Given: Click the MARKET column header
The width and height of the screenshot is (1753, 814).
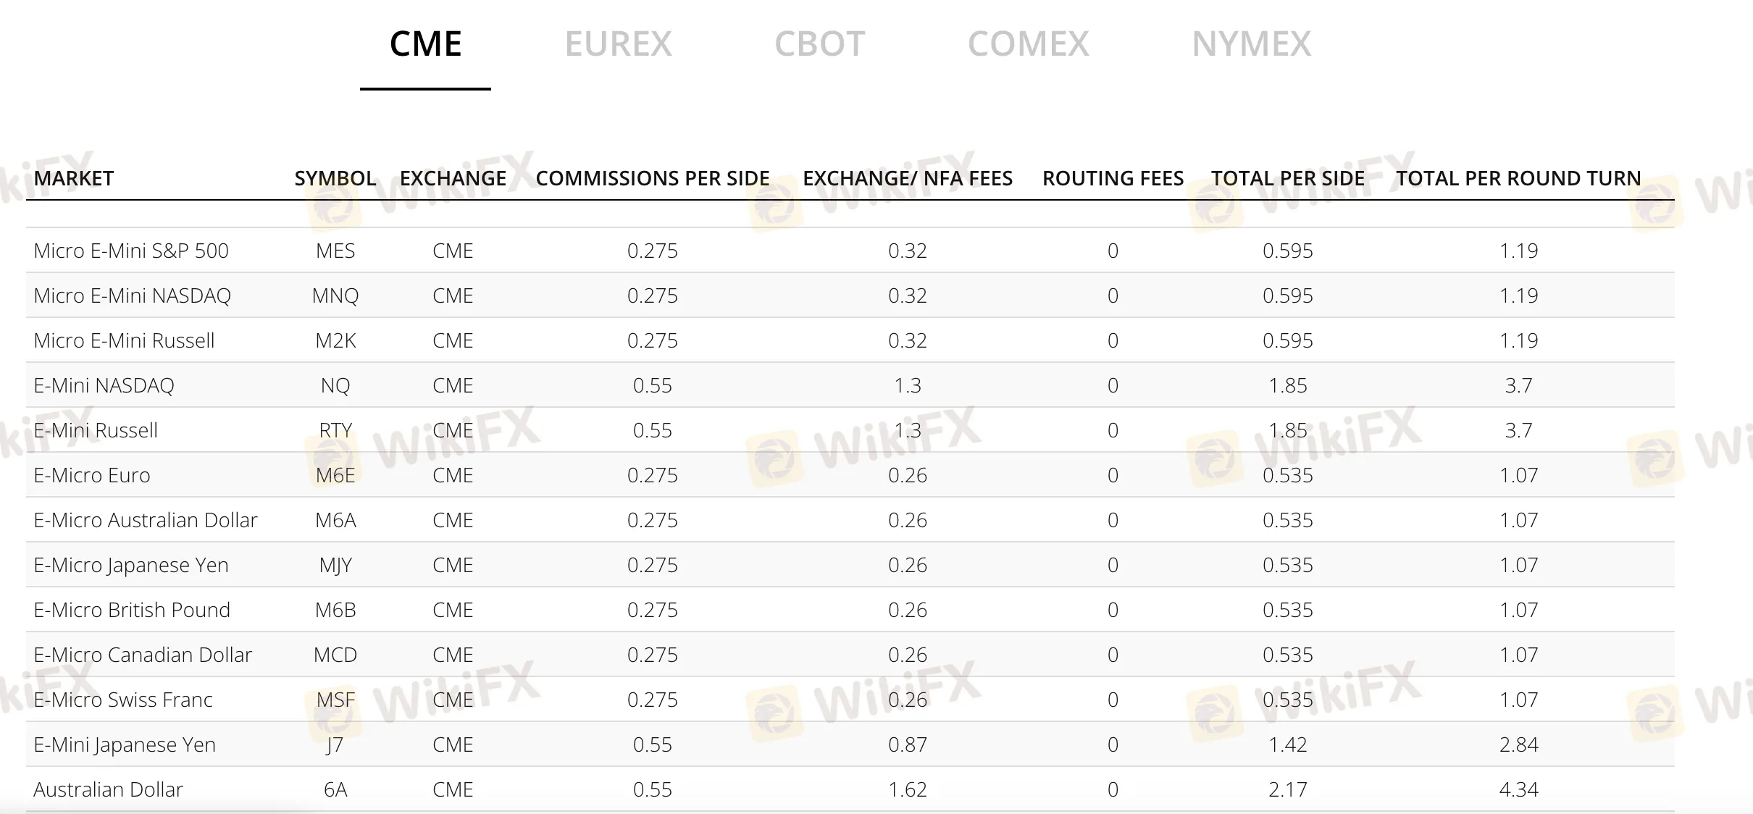Looking at the screenshot, I should point(74,178).
